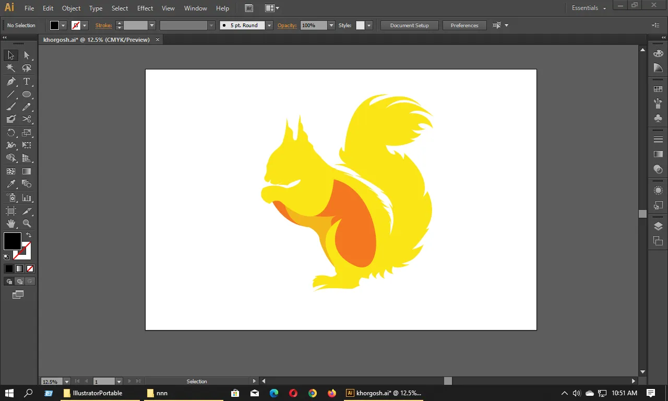The image size is (668, 401).
Task: Select the Shape Builder tool
Action: click(11, 158)
